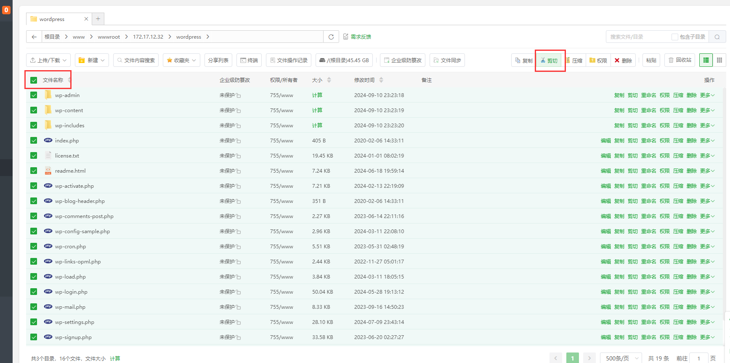The height and width of the screenshot is (363, 730).
Task: Click the search magnifier icon
Action: 717,37
